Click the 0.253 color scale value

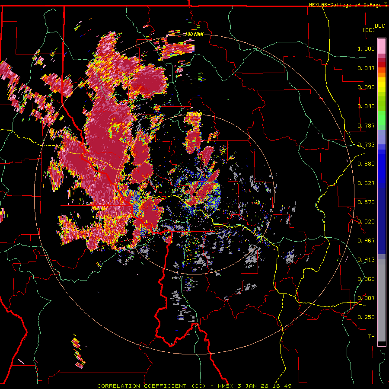click(366, 317)
